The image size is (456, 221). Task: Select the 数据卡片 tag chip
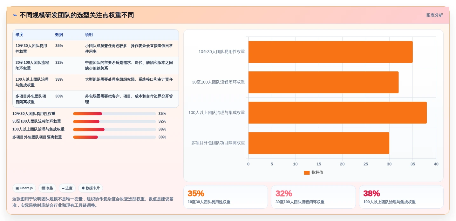91,188
